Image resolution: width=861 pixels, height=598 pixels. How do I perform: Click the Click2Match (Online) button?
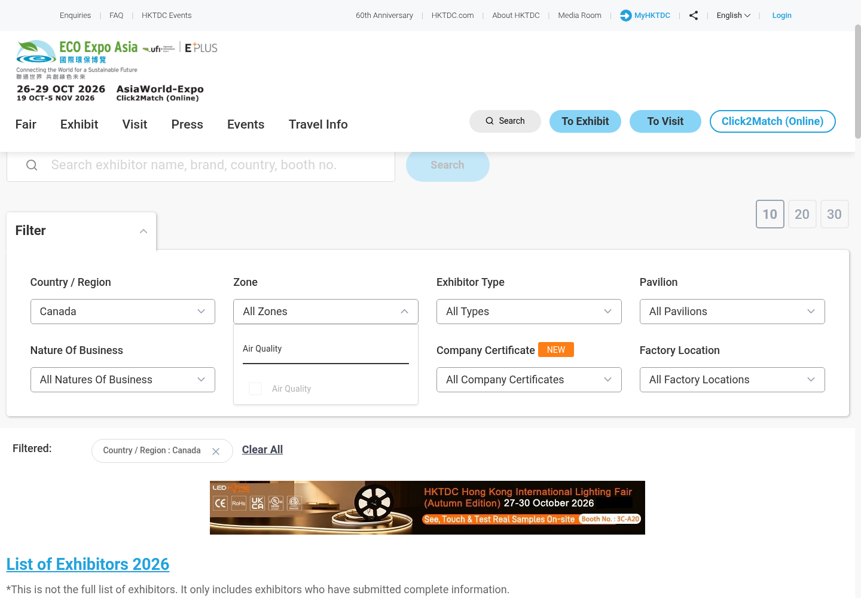coord(773,121)
